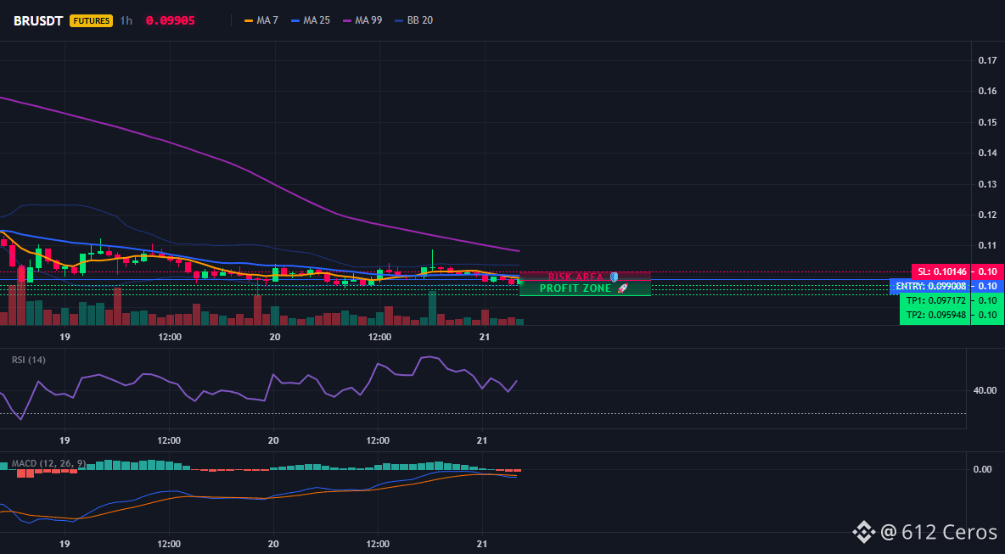Click the shield icon in RISK AREA
This screenshot has width=1005, height=554.
pyautogui.click(x=614, y=277)
